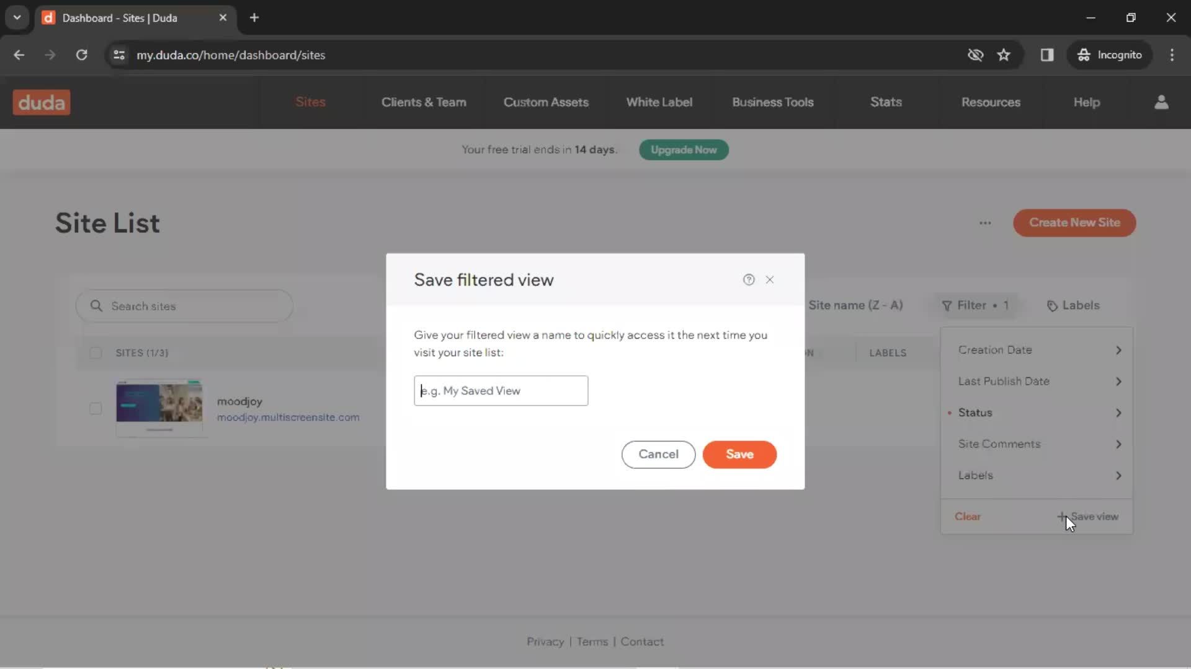Open the tab search dropdown arrow
The image size is (1191, 669).
pyautogui.click(x=17, y=18)
